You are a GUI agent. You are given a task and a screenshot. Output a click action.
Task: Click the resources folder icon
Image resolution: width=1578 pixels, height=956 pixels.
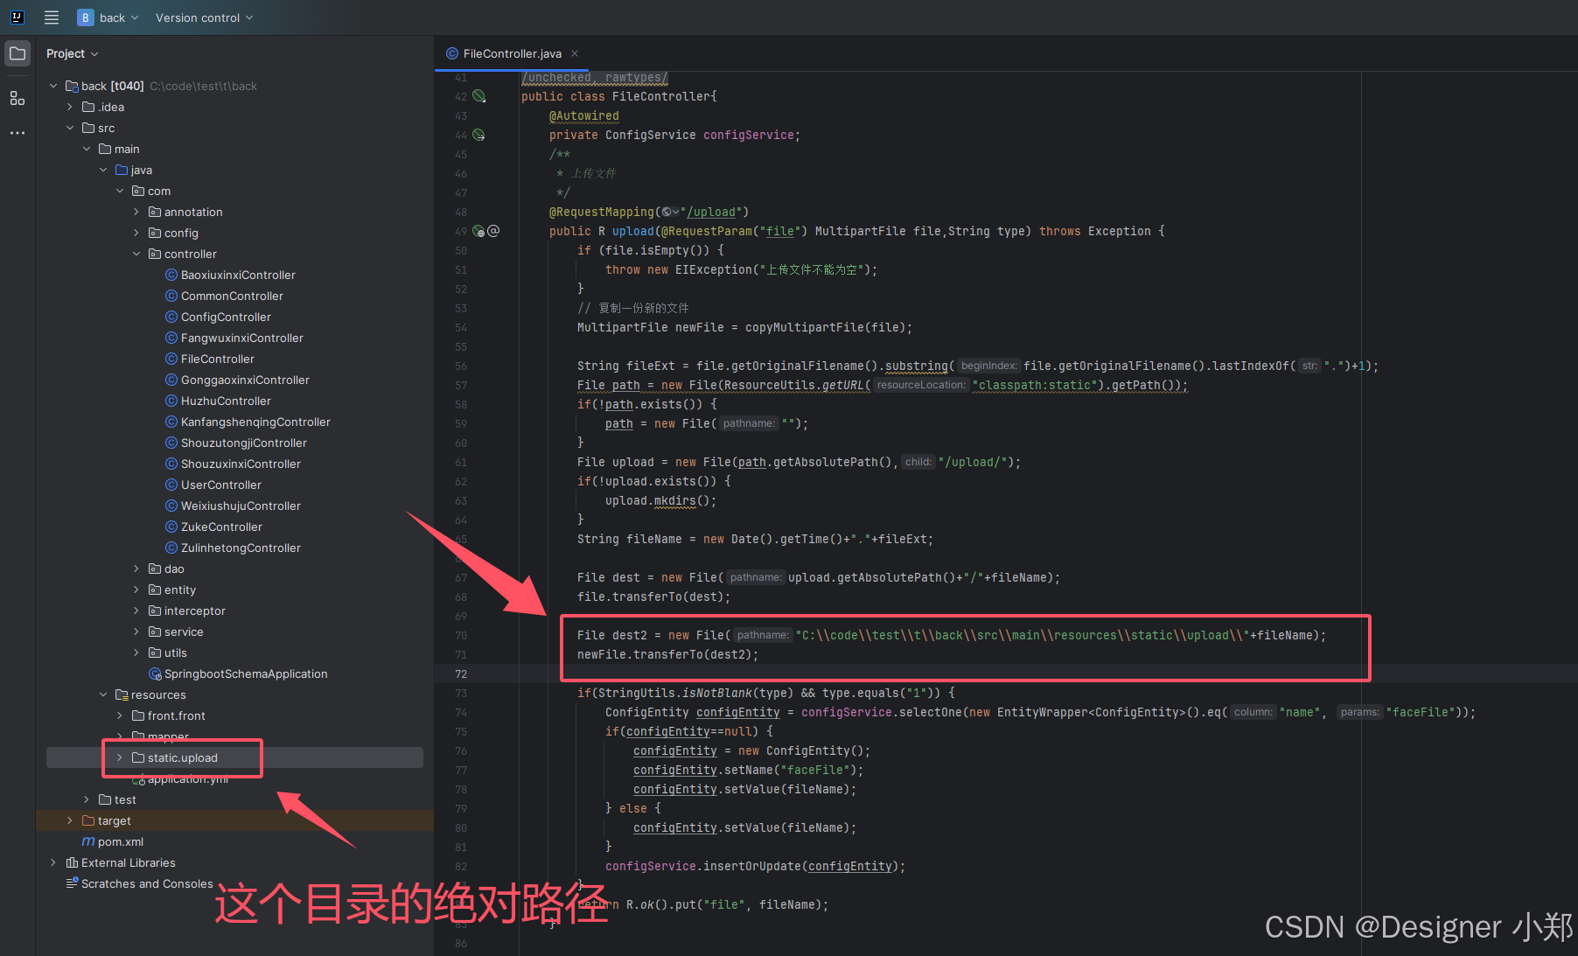[122, 694]
